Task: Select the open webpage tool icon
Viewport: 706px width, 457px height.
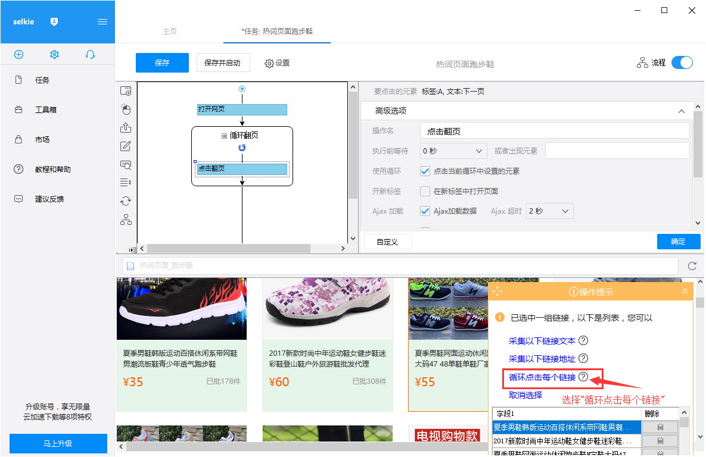Action: [126, 91]
